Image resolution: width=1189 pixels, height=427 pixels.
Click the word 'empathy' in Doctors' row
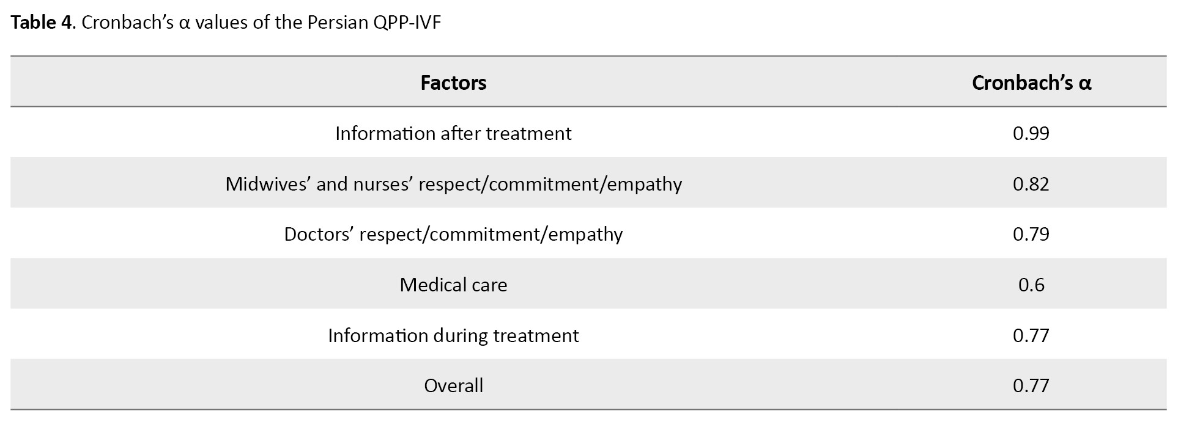pyautogui.click(x=585, y=234)
